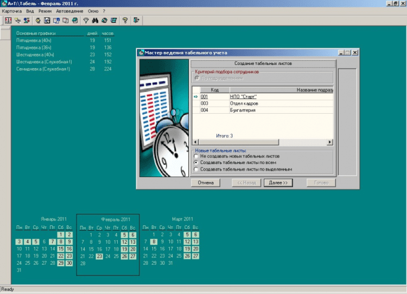
Task: Click the funnel filter toolbar icon
Action: pos(85,21)
